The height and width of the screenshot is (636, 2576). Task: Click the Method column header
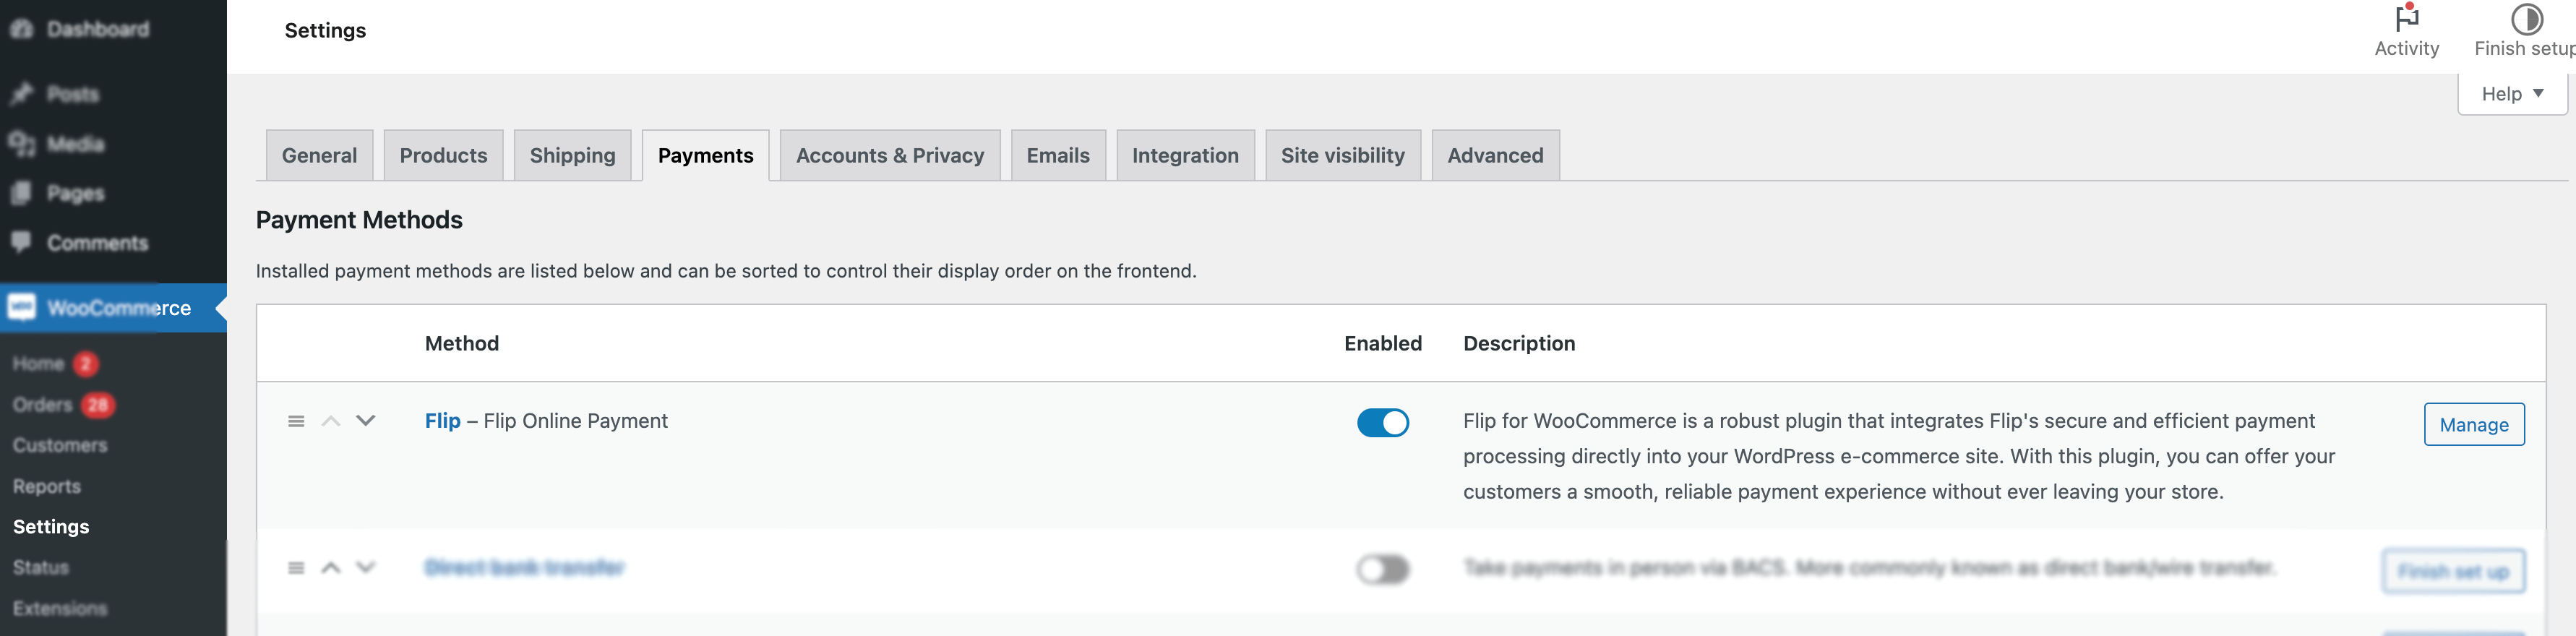click(x=461, y=343)
